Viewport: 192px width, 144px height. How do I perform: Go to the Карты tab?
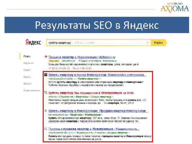tap(27, 77)
